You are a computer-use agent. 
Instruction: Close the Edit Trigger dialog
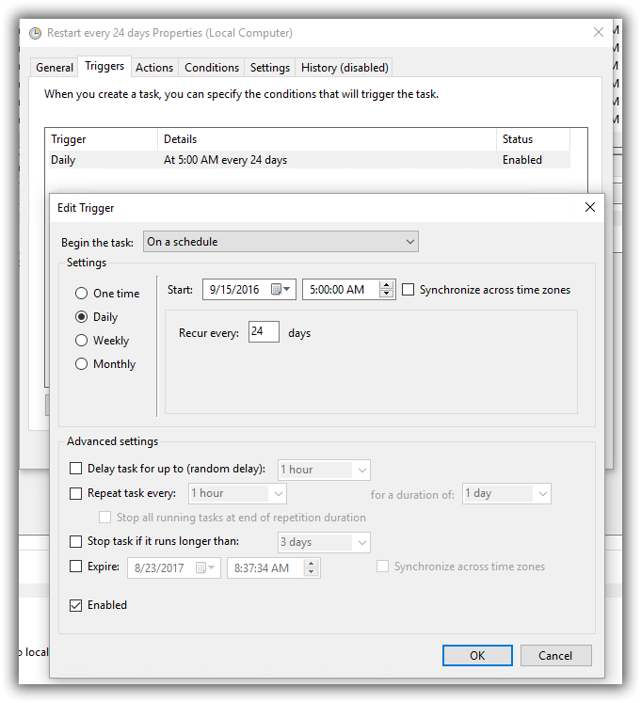590,207
